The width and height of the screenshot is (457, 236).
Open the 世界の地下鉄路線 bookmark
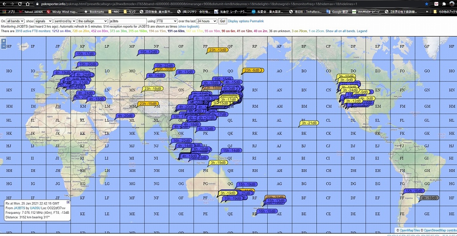click(401, 12)
